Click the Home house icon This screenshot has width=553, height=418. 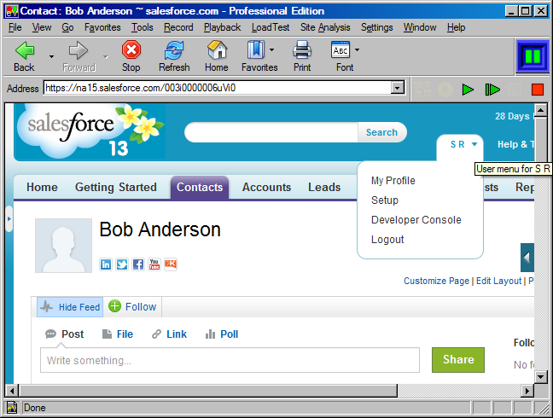pyautogui.click(x=217, y=49)
